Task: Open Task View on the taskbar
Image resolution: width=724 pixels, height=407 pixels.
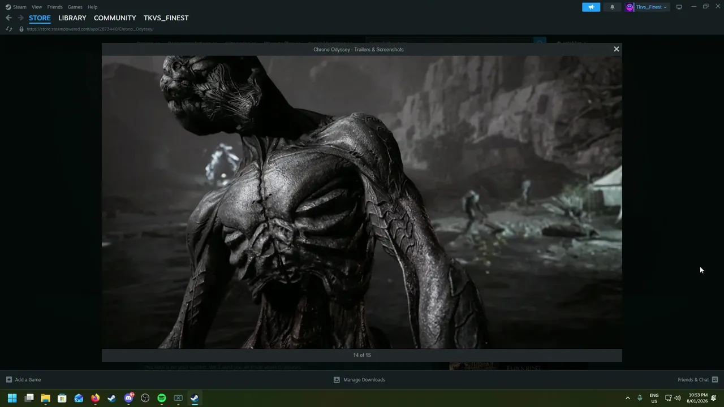Action: (x=29, y=398)
